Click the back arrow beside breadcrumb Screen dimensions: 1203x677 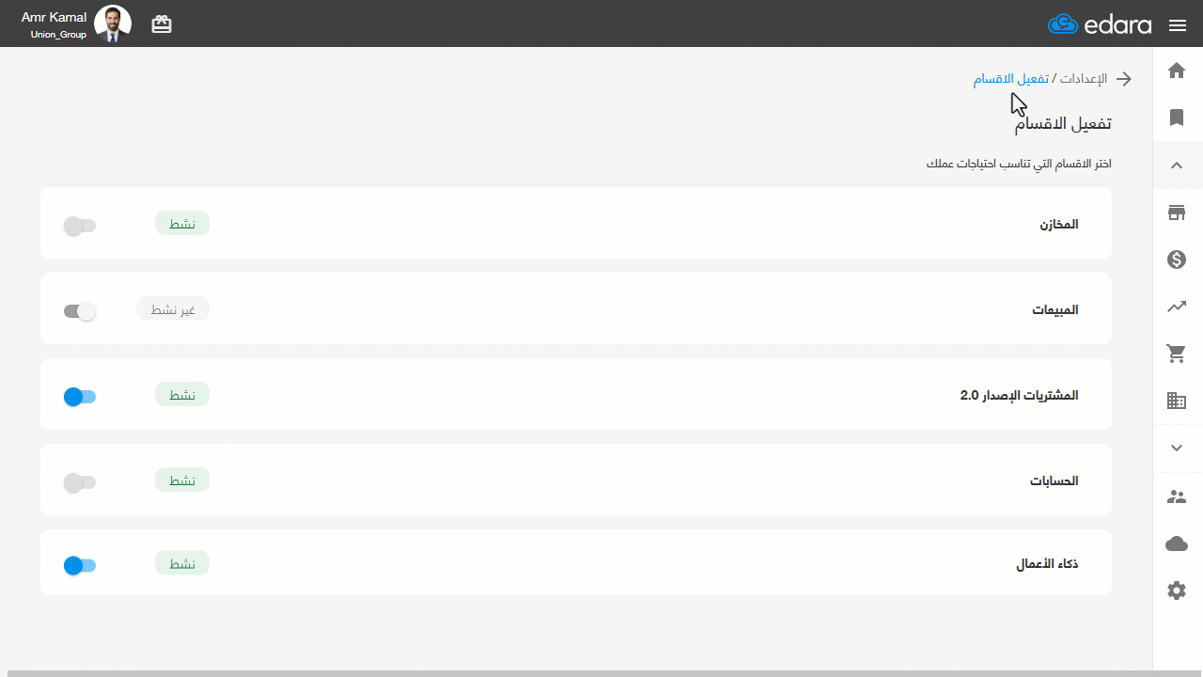tap(1123, 79)
